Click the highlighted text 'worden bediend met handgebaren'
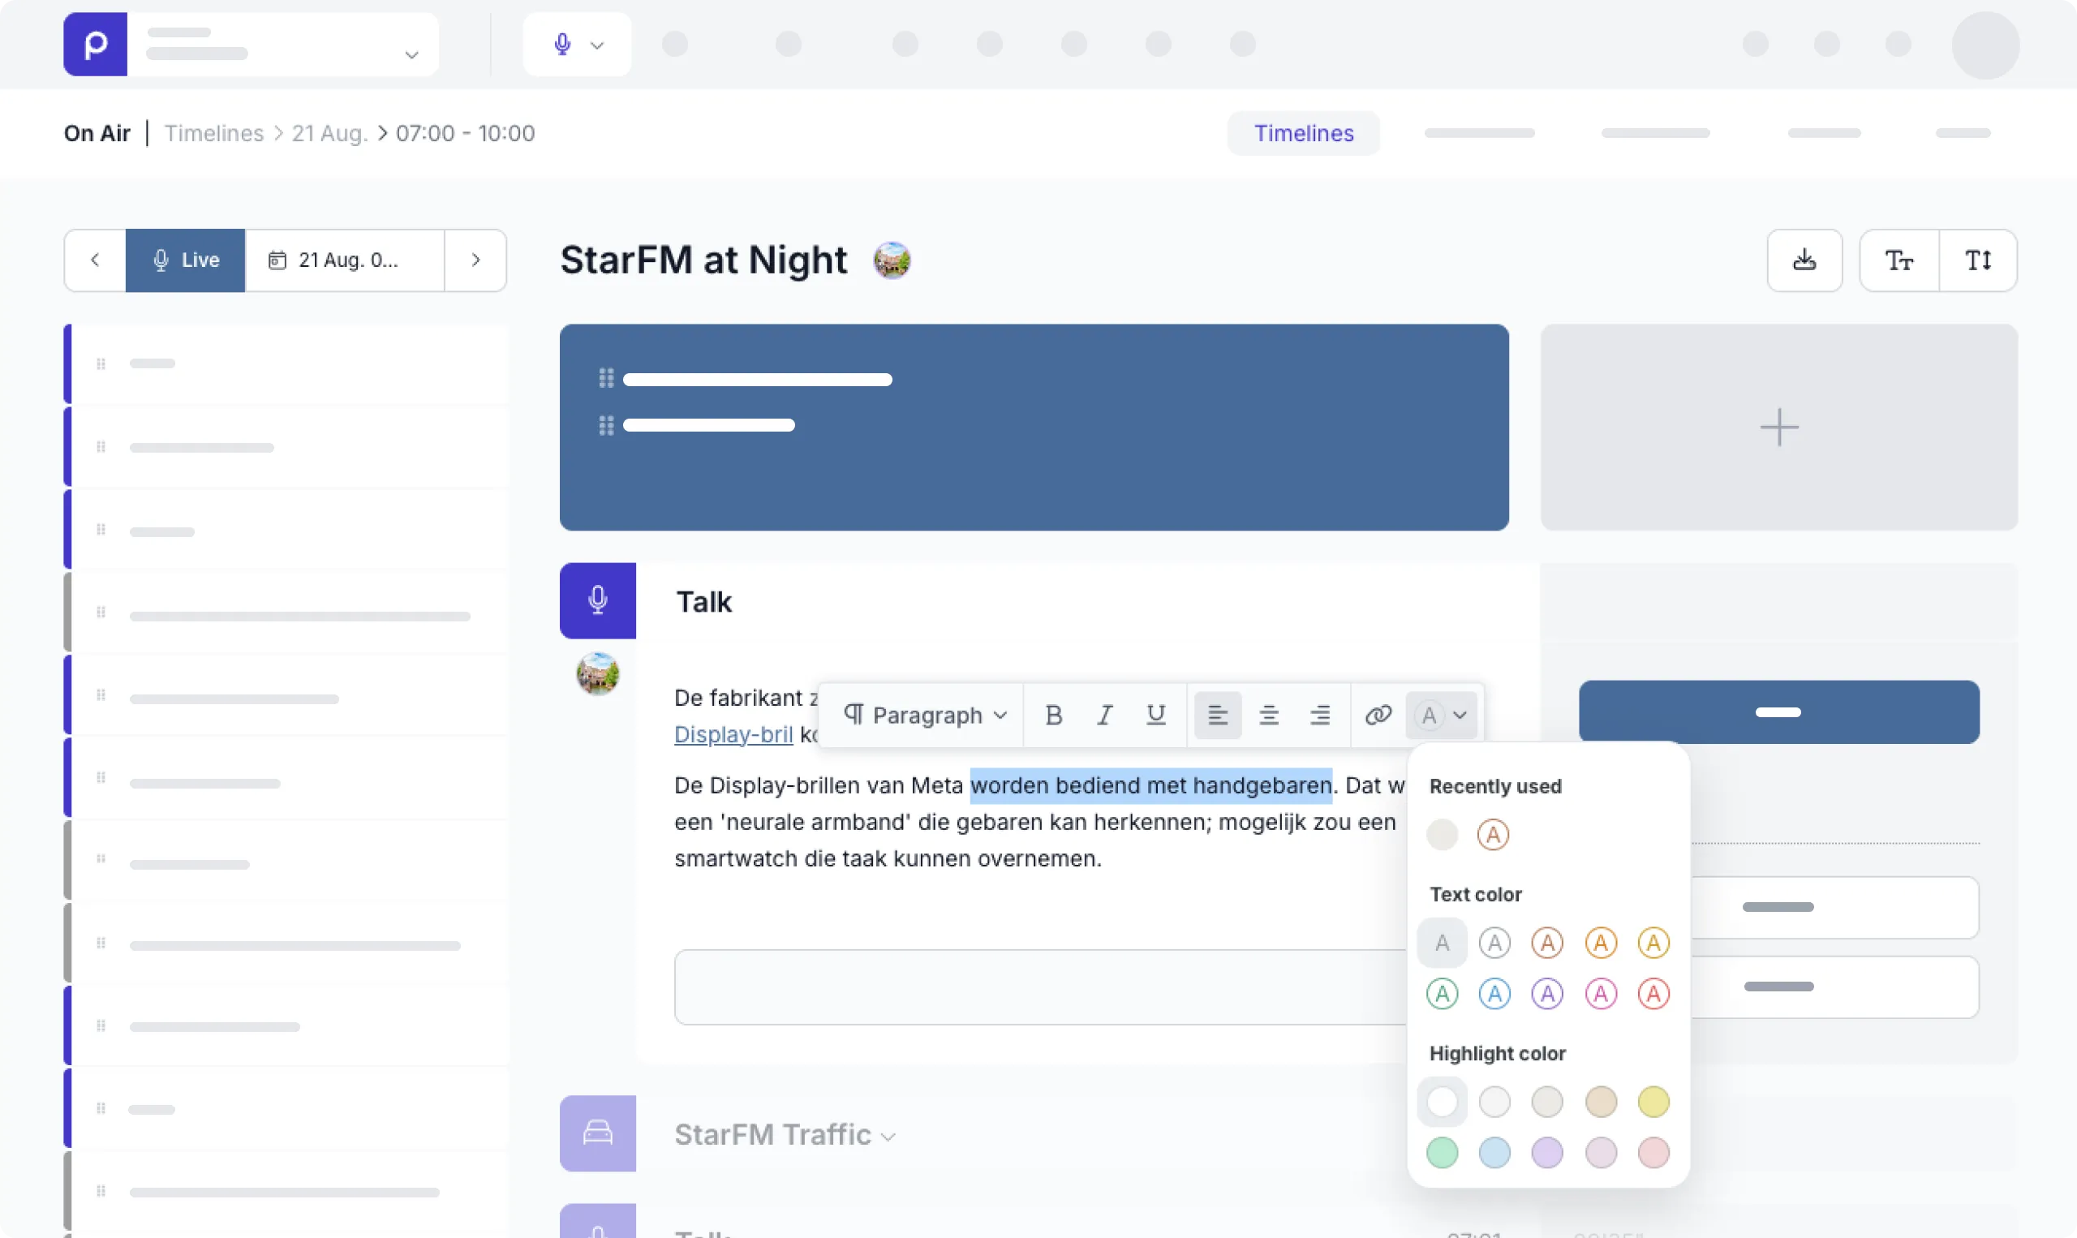The height and width of the screenshot is (1238, 2077). click(1150, 786)
